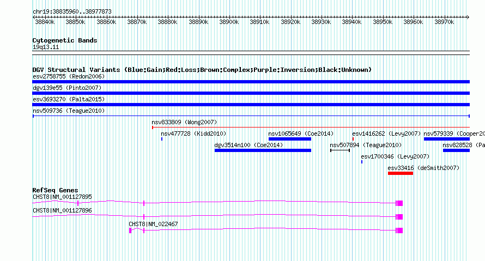Click the nsv828528 variant label
This screenshot has width=485, height=261.
pos(464,145)
